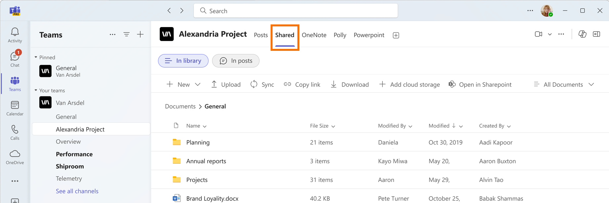Navigate to Documents breadcrumb
This screenshot has height=203, width=609.
[x=180, y=106]
